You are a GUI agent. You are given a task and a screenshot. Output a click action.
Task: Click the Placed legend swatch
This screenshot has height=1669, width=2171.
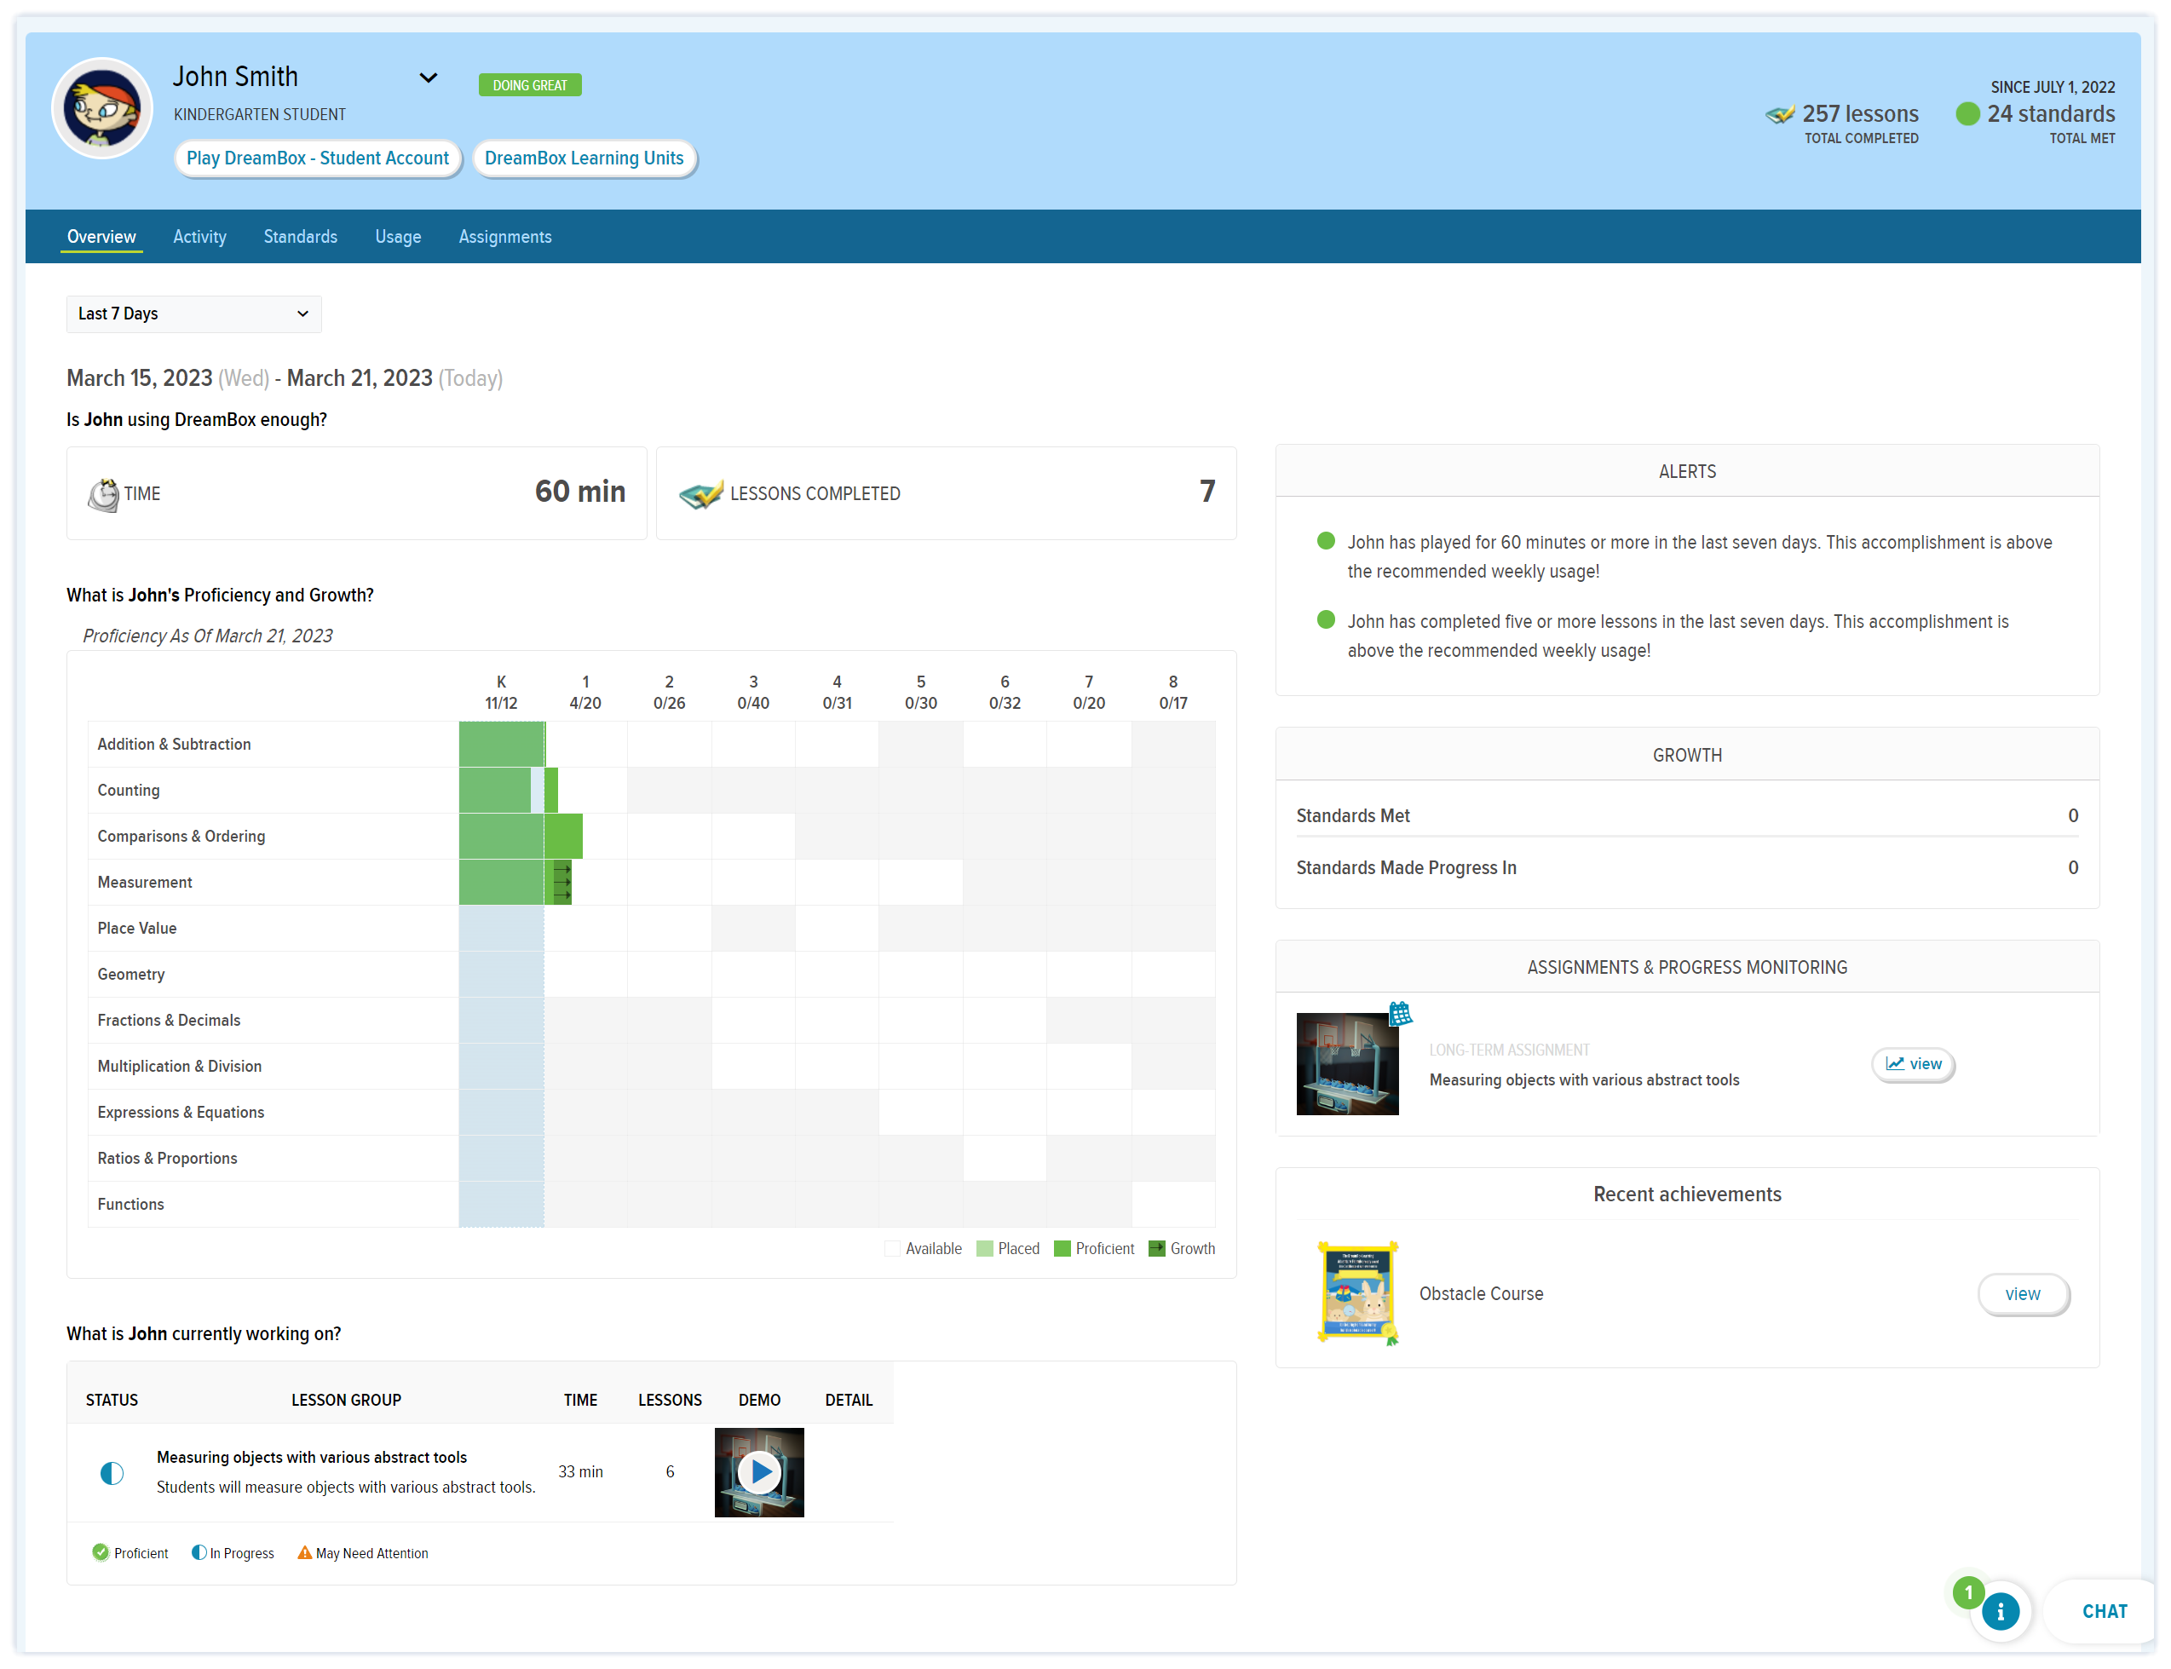(x=985, y=1249)
